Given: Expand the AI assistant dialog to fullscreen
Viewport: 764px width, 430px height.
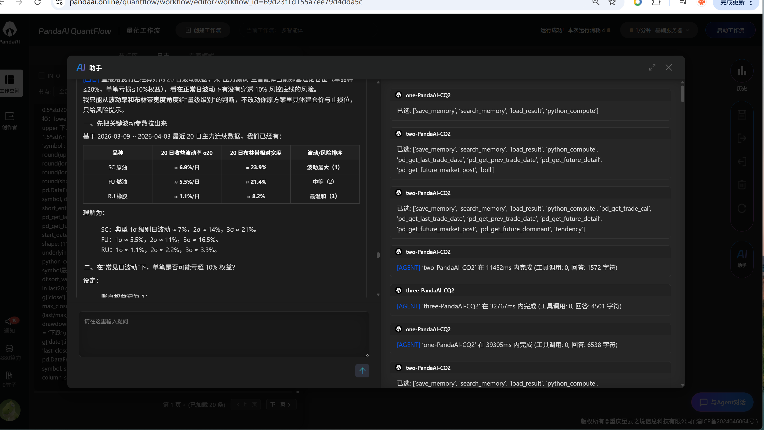Looking at the screenshot, I should (x=652, y=68).
